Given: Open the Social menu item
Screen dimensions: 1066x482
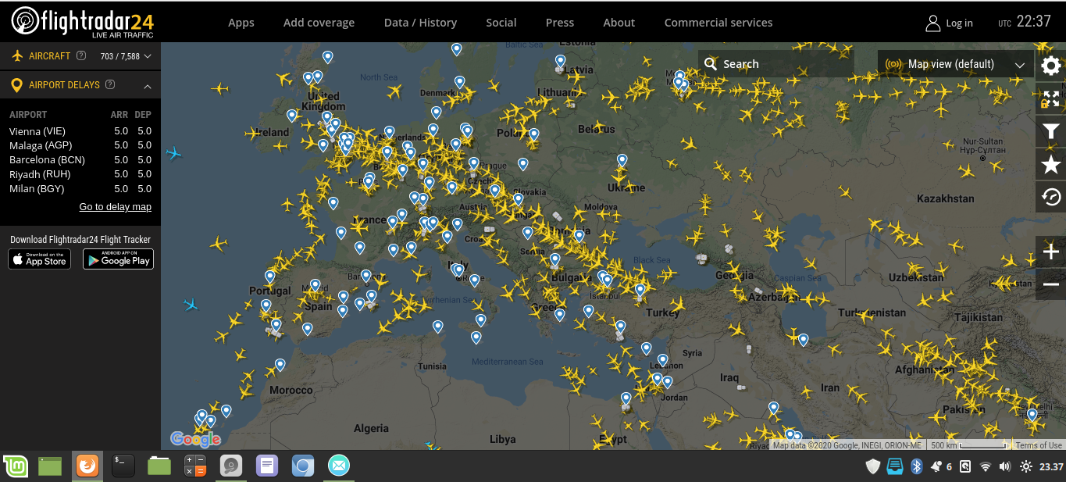Looking at the screenshot, I should tap(501, 23).
